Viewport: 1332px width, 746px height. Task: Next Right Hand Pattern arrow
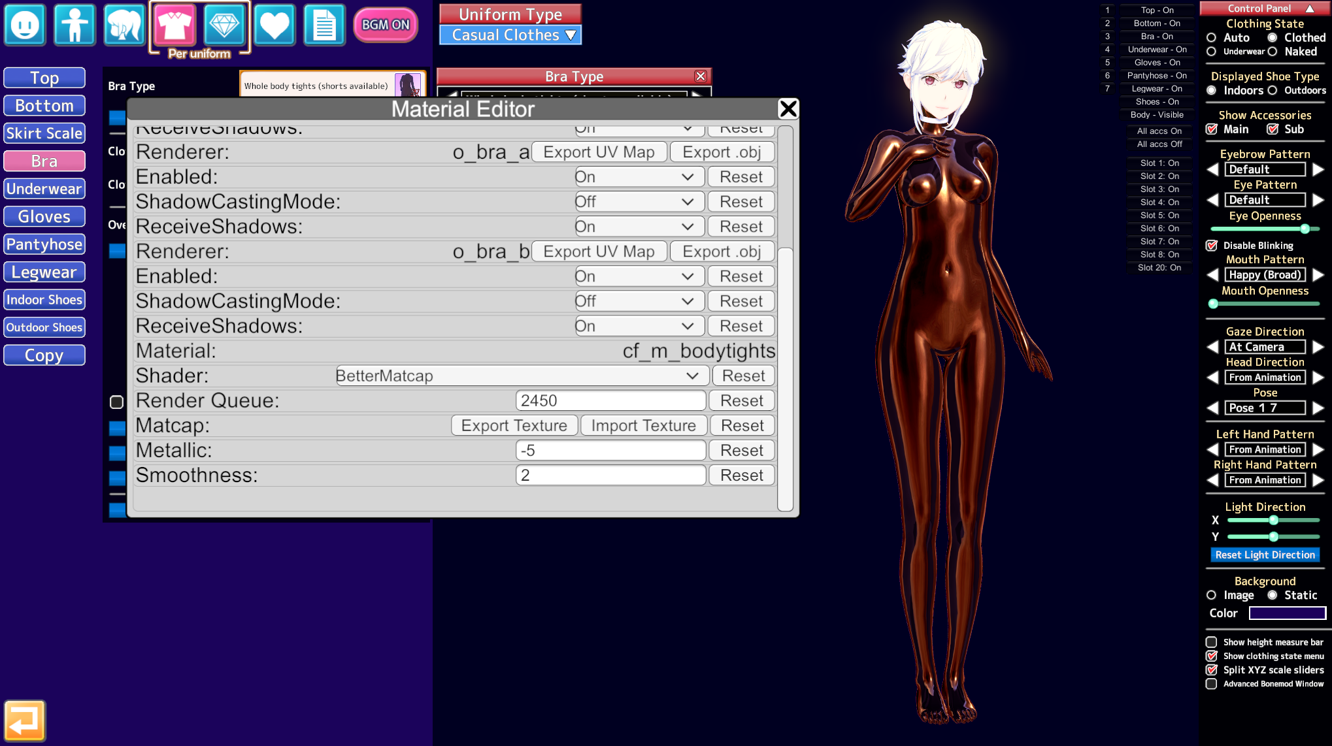[x=1318, y=480]
